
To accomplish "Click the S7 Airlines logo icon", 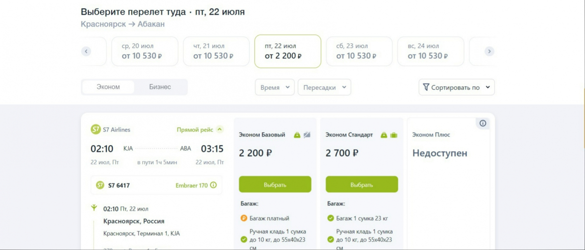I will [96, 130].
